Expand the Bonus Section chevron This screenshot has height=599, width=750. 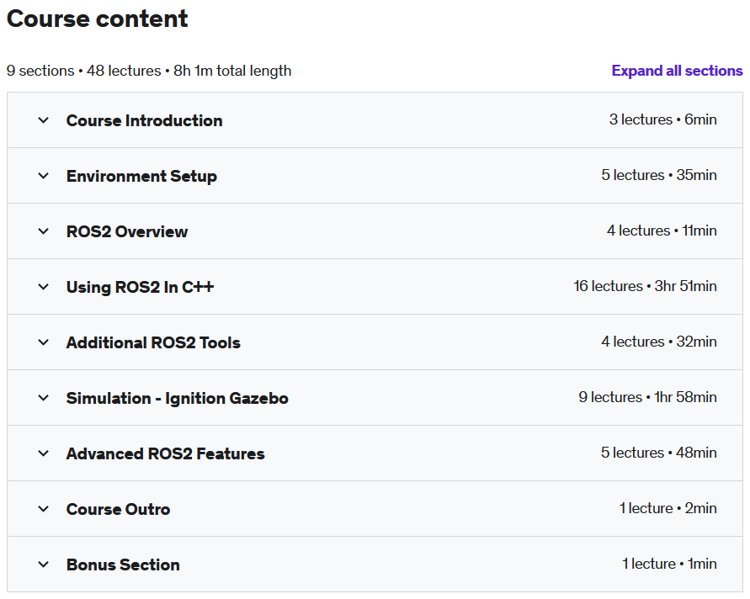(44, 565)
